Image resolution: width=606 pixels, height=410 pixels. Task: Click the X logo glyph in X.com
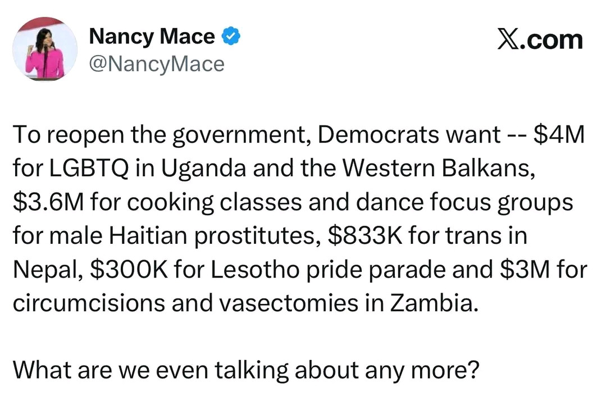(510, 40)
